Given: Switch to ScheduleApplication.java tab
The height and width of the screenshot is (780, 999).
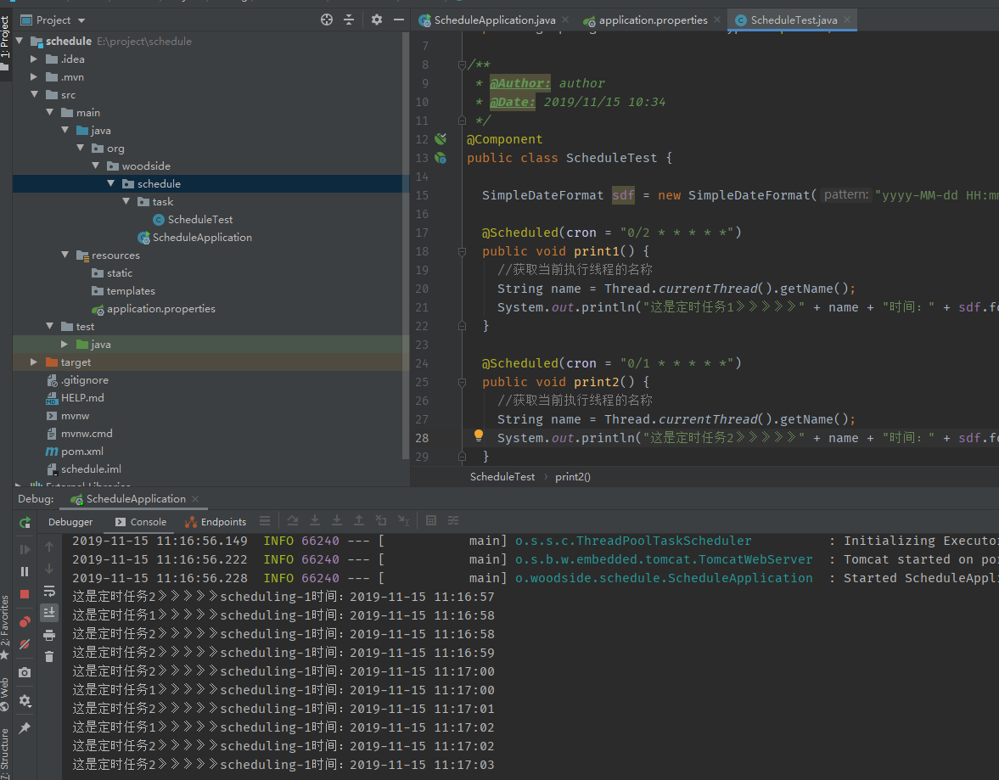Looking at the screenshot, I should [494, 20].
